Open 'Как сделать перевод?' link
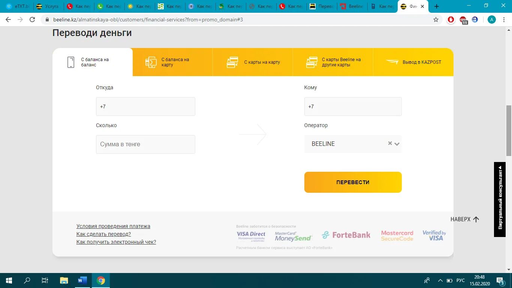Screen dimensions: 512x288 pos(103,234)
